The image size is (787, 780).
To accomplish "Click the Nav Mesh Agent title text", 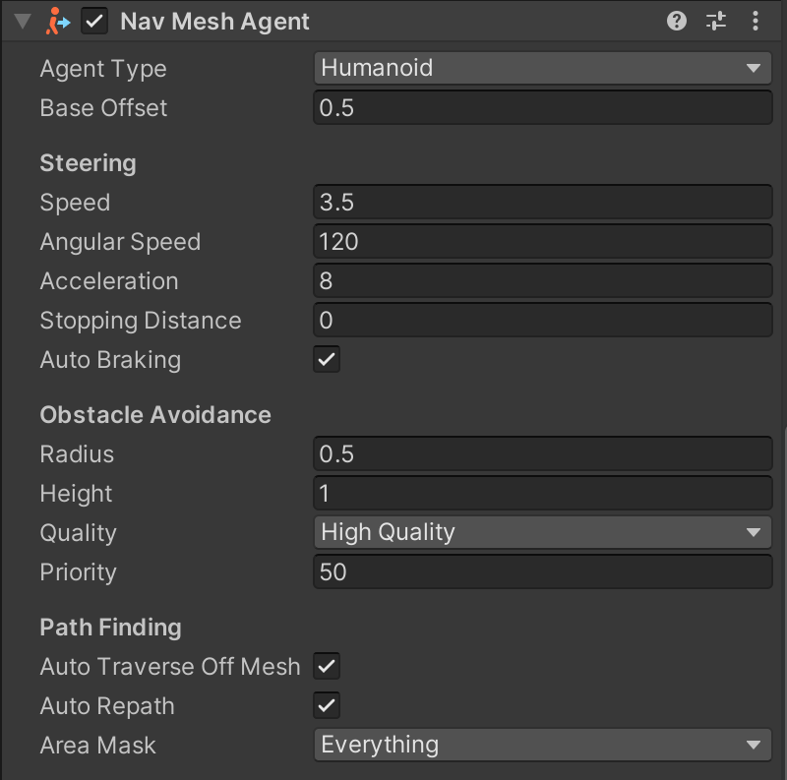I will click(214, 22).
